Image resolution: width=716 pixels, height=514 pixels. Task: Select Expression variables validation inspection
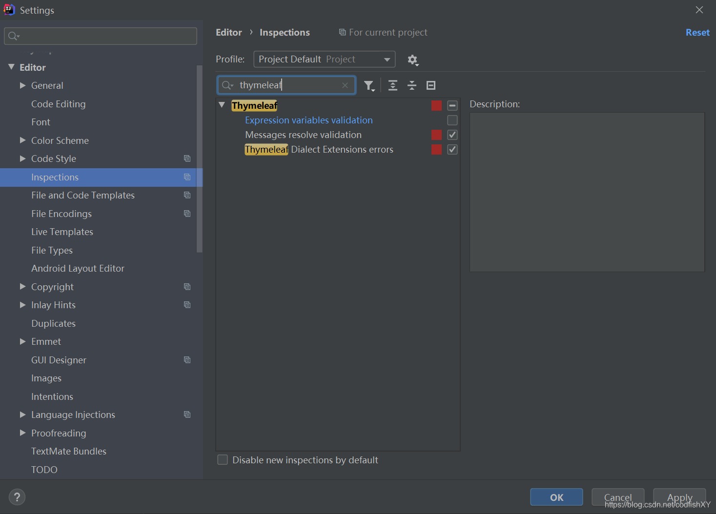[309, 120]
